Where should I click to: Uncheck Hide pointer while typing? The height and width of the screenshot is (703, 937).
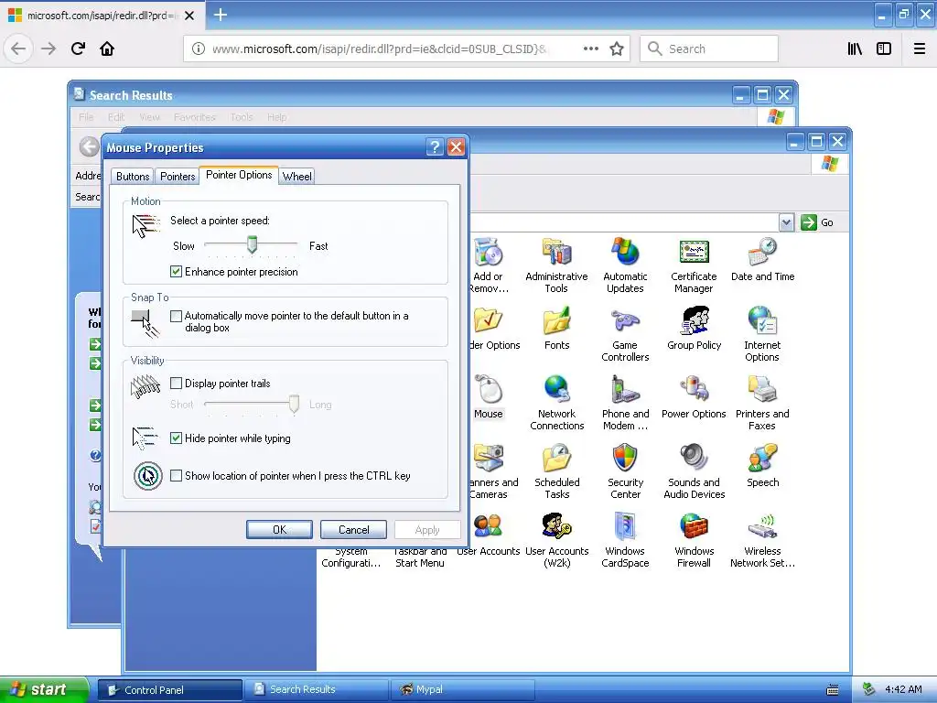(176, 438)
